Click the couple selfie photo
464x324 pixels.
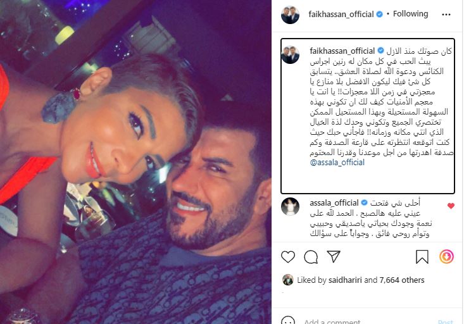tap(135, 162)
